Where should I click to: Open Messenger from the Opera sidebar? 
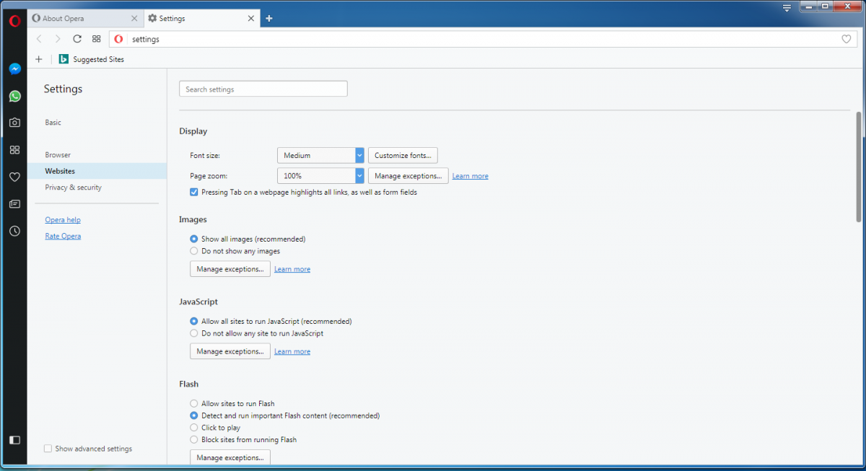(x=14, y=69)
